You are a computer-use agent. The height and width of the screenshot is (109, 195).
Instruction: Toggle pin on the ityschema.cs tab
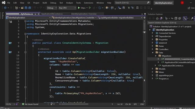click(35, 14)
